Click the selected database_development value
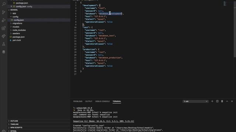The height and width of the screenshot is (132, 236). 110,14
